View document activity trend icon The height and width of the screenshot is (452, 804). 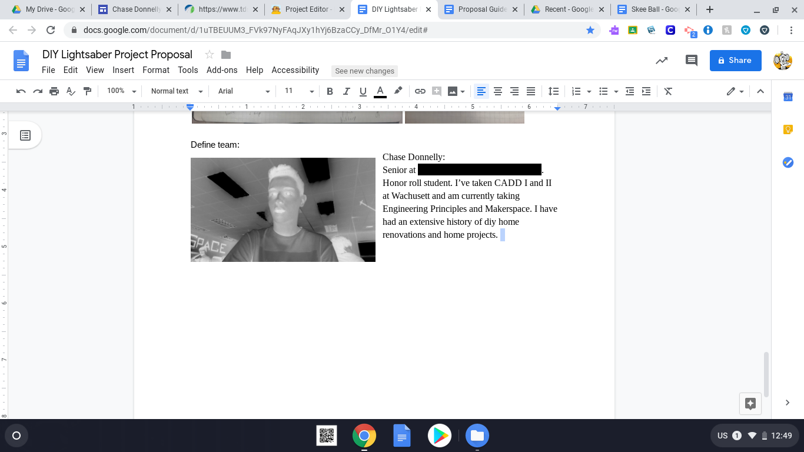(662, 60)
